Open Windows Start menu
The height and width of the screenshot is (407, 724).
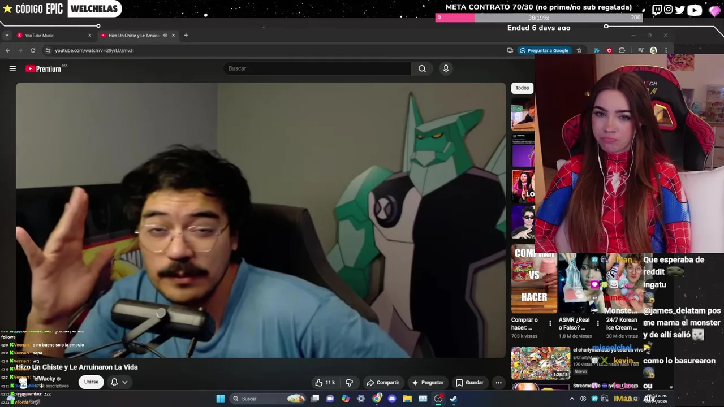[221, 399]
